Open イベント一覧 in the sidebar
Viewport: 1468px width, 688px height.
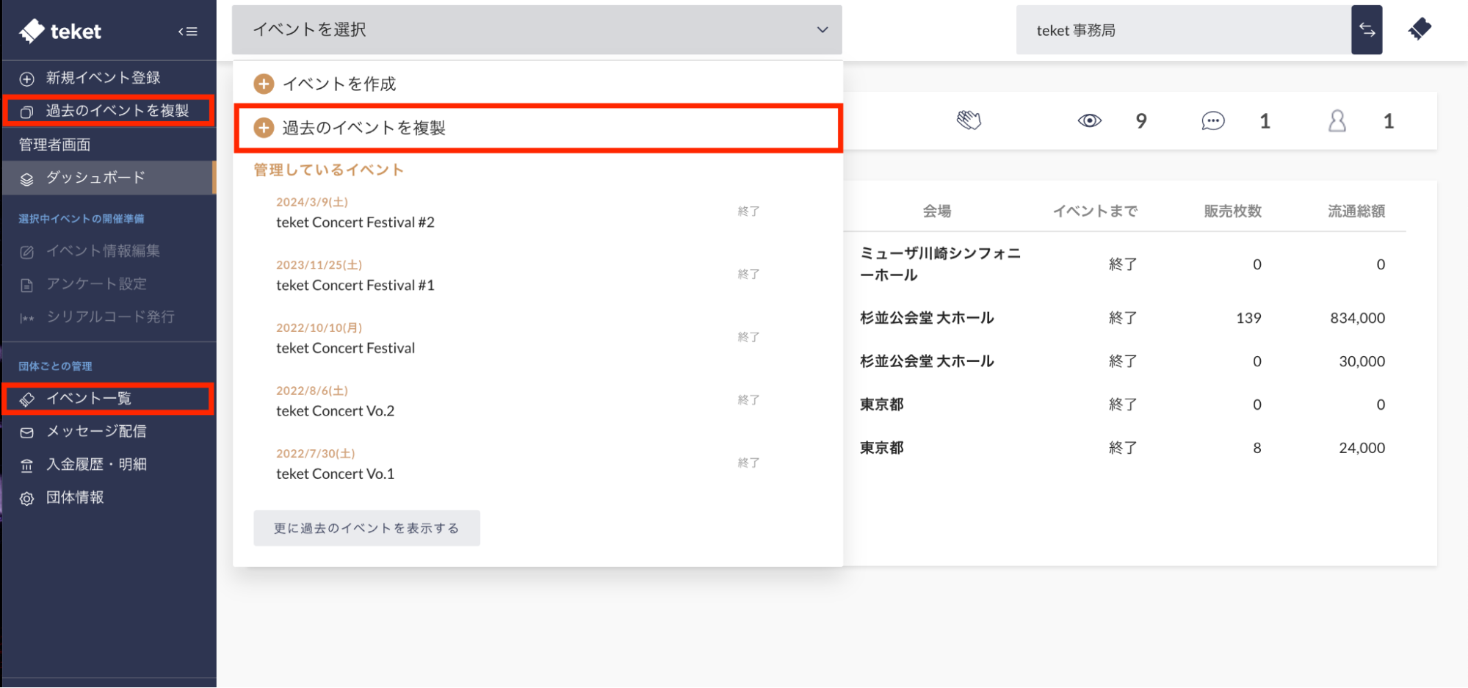[x=109, y=399]
